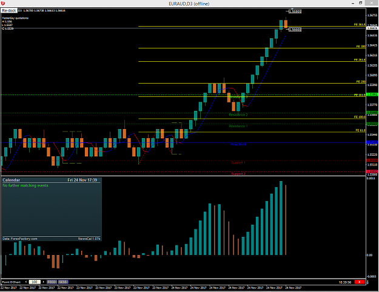Click the blue pivot price tag on the price axis
This screenshot has width=379, height=292.
pyautogui.click(x=372, y=142)
